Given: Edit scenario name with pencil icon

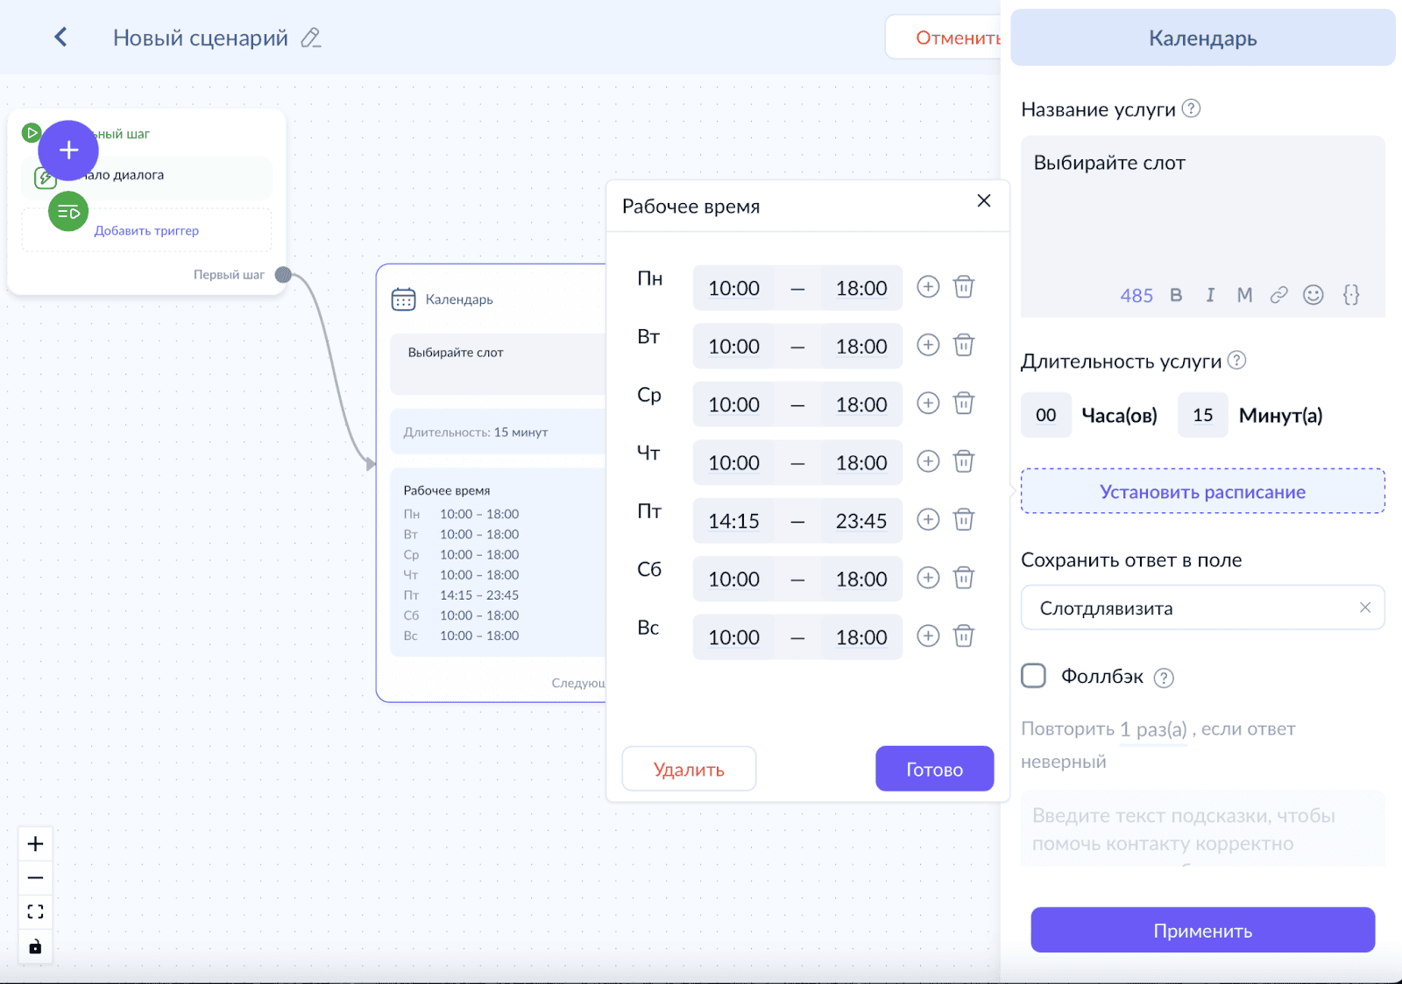Looking at the screenshot, I should [x=311, y=38].
